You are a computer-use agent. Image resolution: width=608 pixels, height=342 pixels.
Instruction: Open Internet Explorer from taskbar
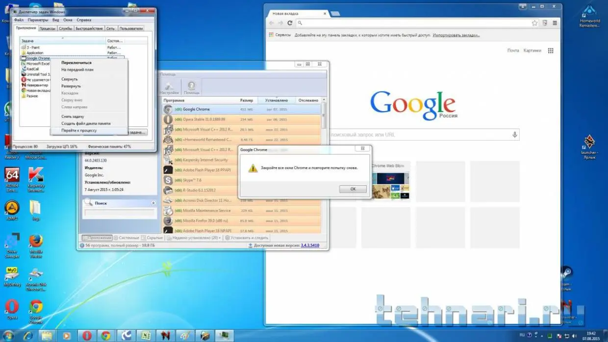click(28, 336)
